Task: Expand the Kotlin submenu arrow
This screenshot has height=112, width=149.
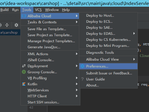Action: click(x=77, y=84)
